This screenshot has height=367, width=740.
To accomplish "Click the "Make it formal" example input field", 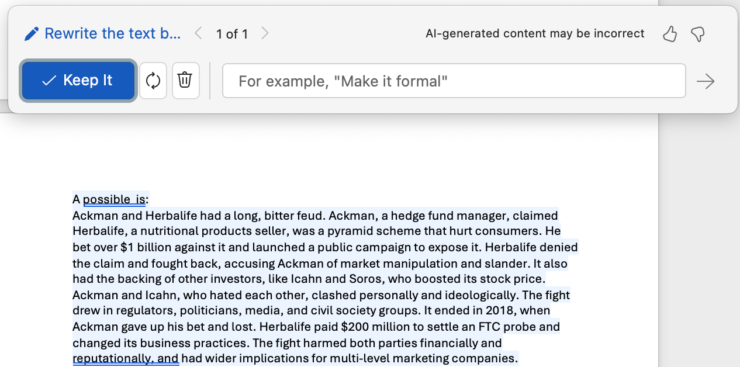I will click(454, 81).
